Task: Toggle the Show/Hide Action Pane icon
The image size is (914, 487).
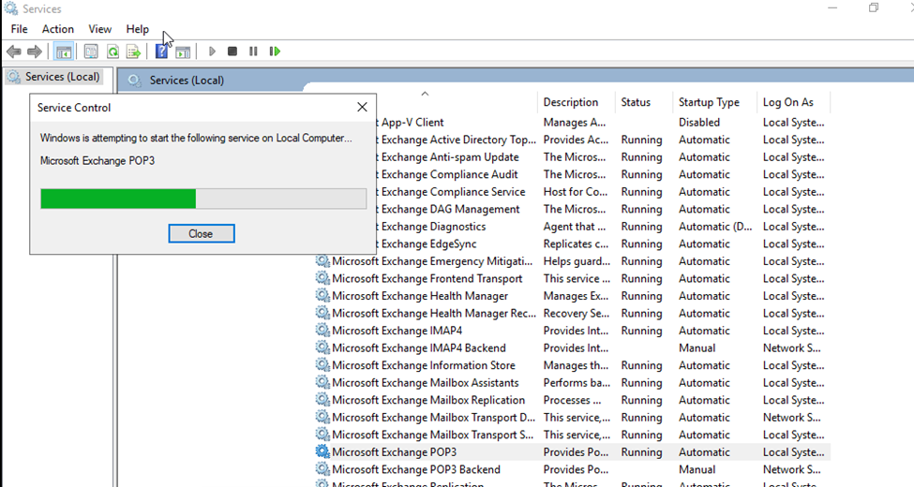Action: (x=183, y=52)
